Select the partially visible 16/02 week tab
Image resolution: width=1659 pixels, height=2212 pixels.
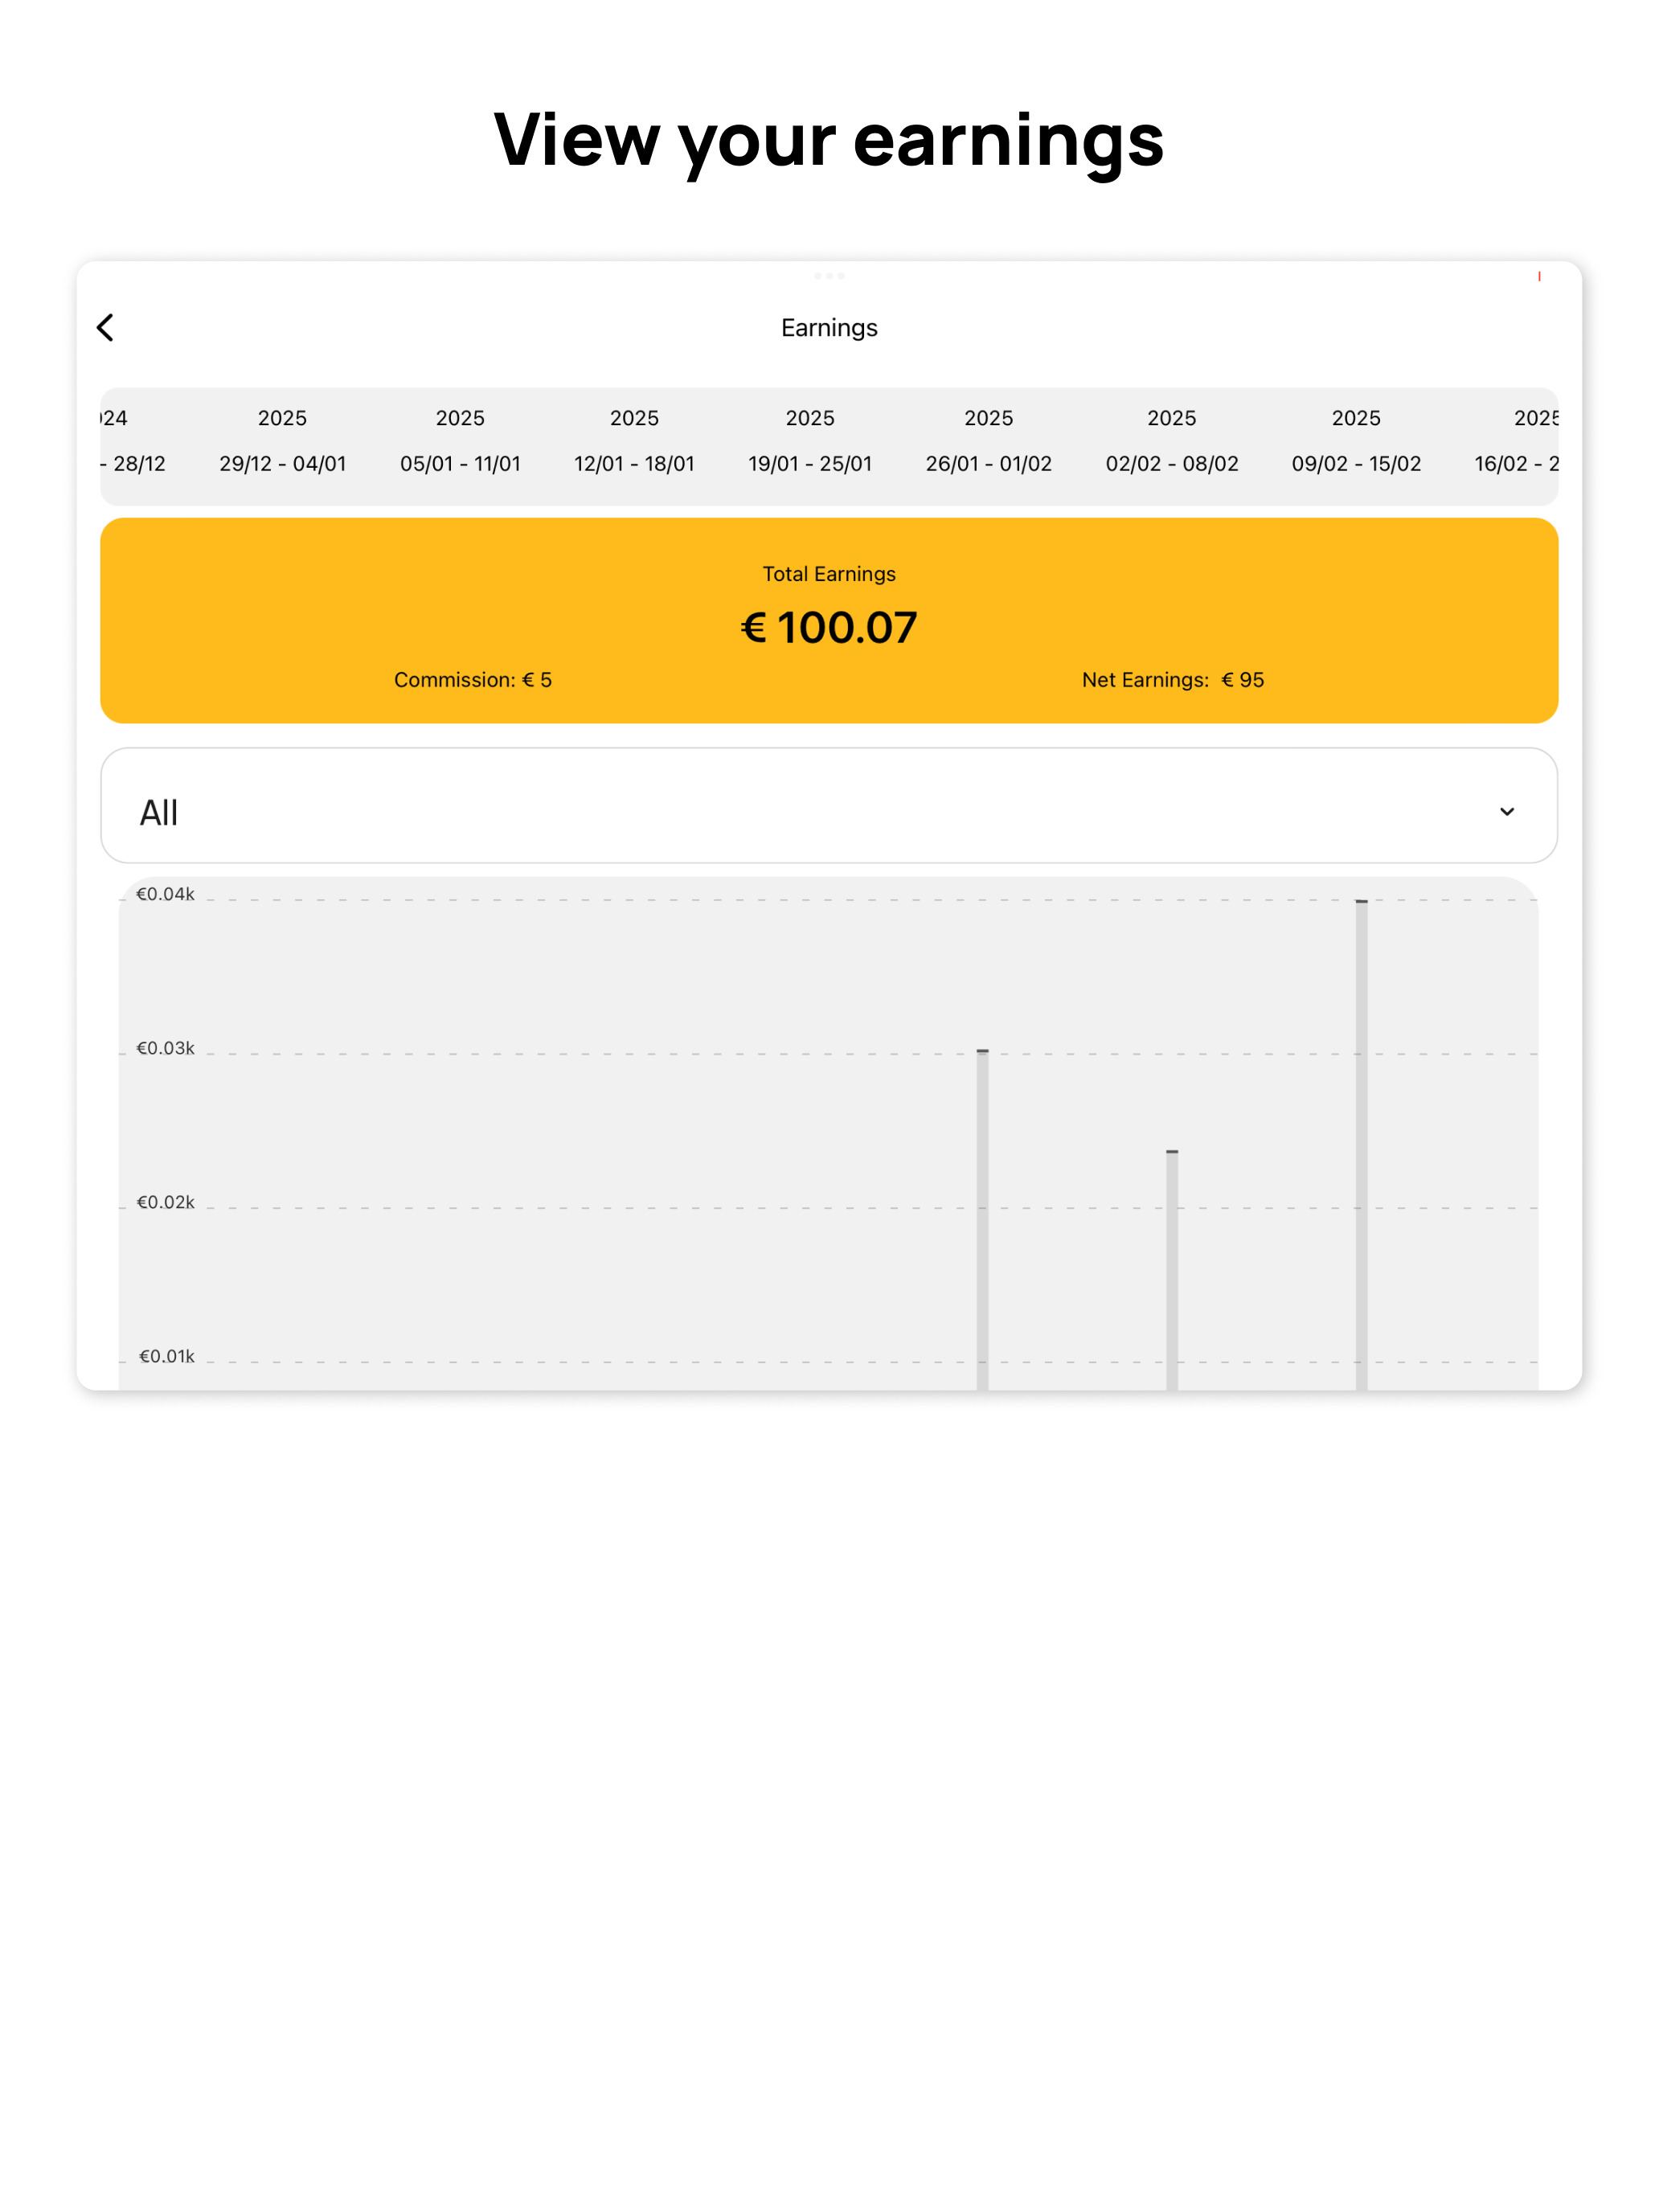click(x=1517, y=441)
